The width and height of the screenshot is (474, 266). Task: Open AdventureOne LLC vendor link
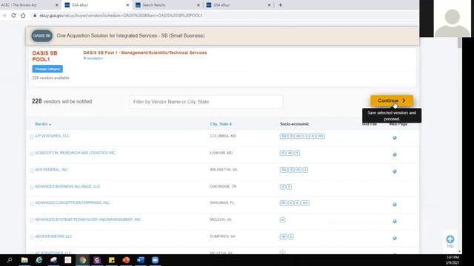pos(53,236)
